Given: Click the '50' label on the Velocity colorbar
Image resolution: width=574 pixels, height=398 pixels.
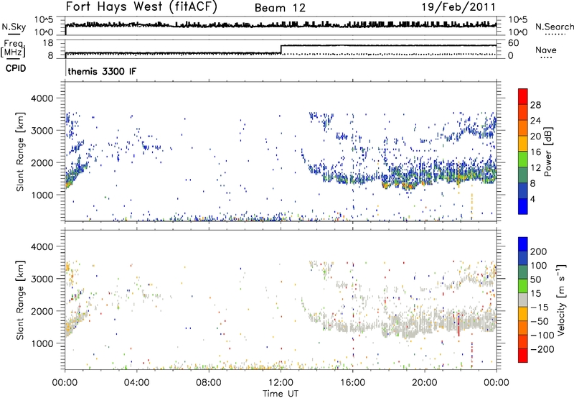Looking at the screenshot, I should tap(536, 279).
